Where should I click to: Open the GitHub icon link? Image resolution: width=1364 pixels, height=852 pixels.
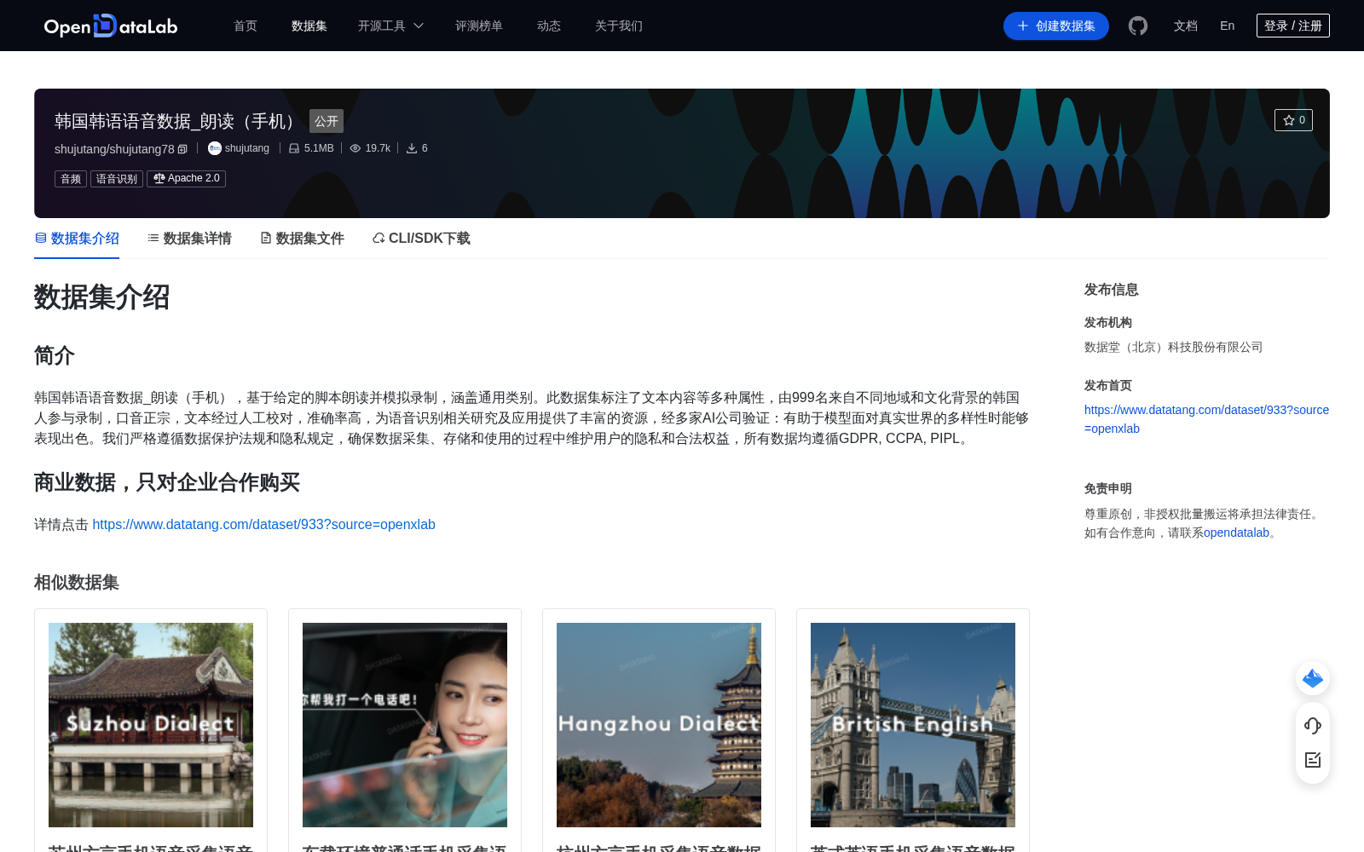tap(1138, 26)
